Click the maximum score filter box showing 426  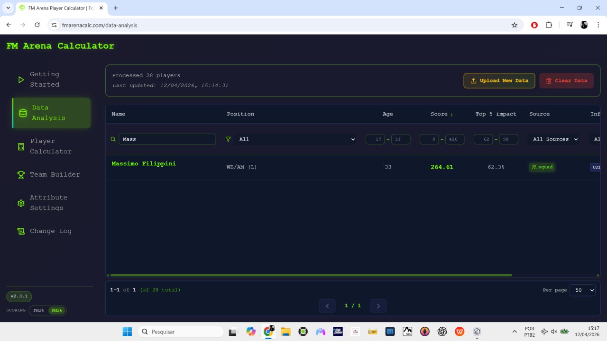click(455, 139)
